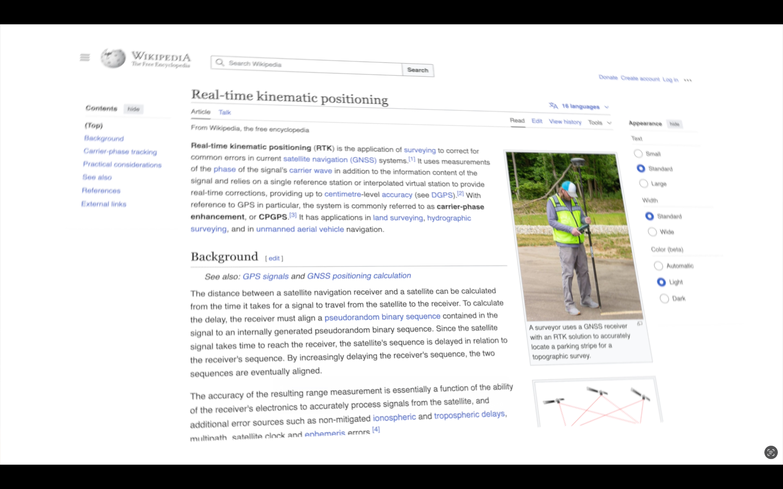Go to References in contents

pos(101,191)
